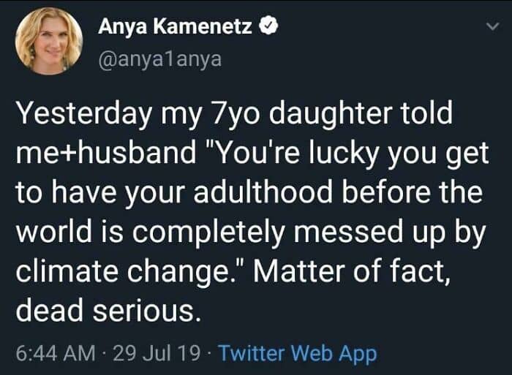Click the word "world" in the tweet
This screenshot has width=512, height=375.
54,231
